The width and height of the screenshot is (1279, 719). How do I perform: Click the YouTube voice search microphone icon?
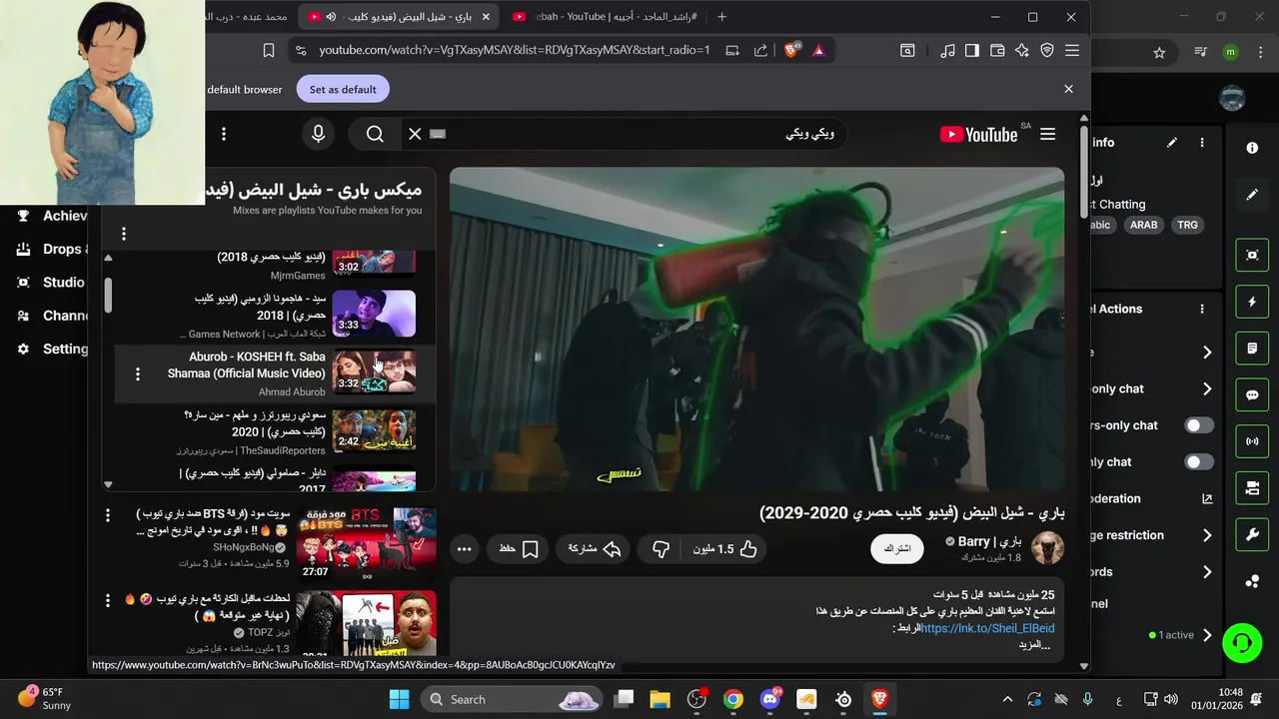(319, 134)
